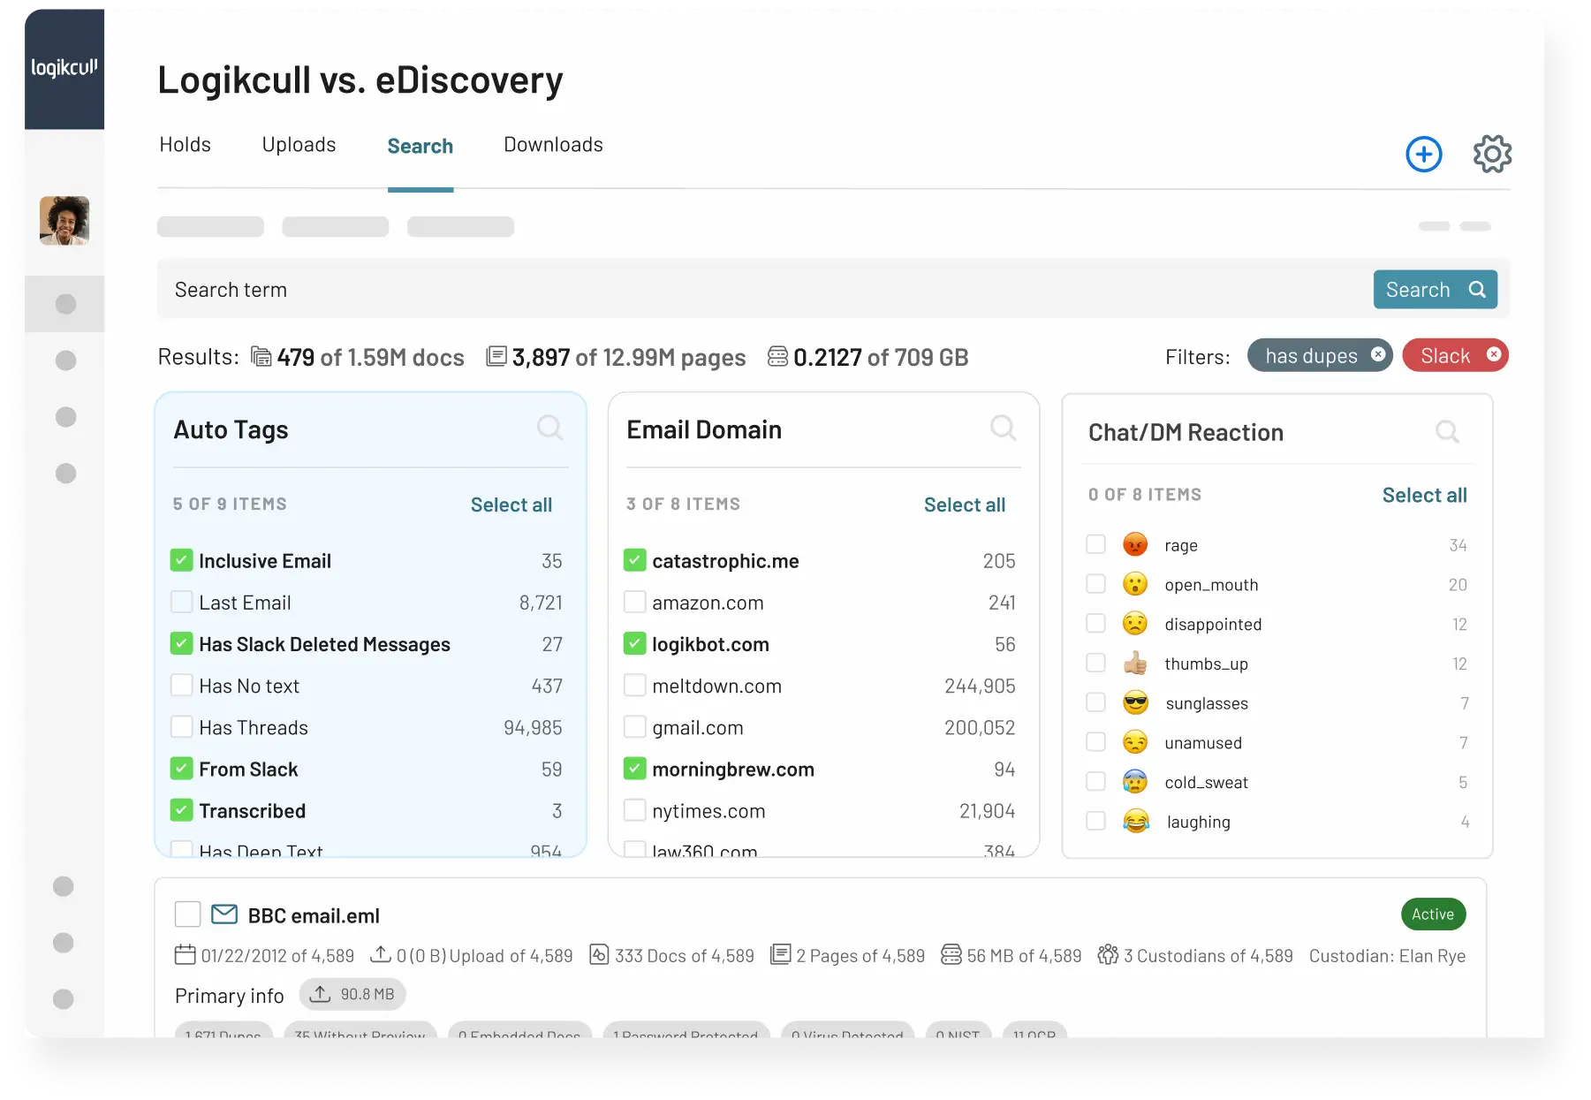The image size is (1591, 1100).
Task: Uncheck the Inclusive Email auto tag
Action: (x=182, y=560)
